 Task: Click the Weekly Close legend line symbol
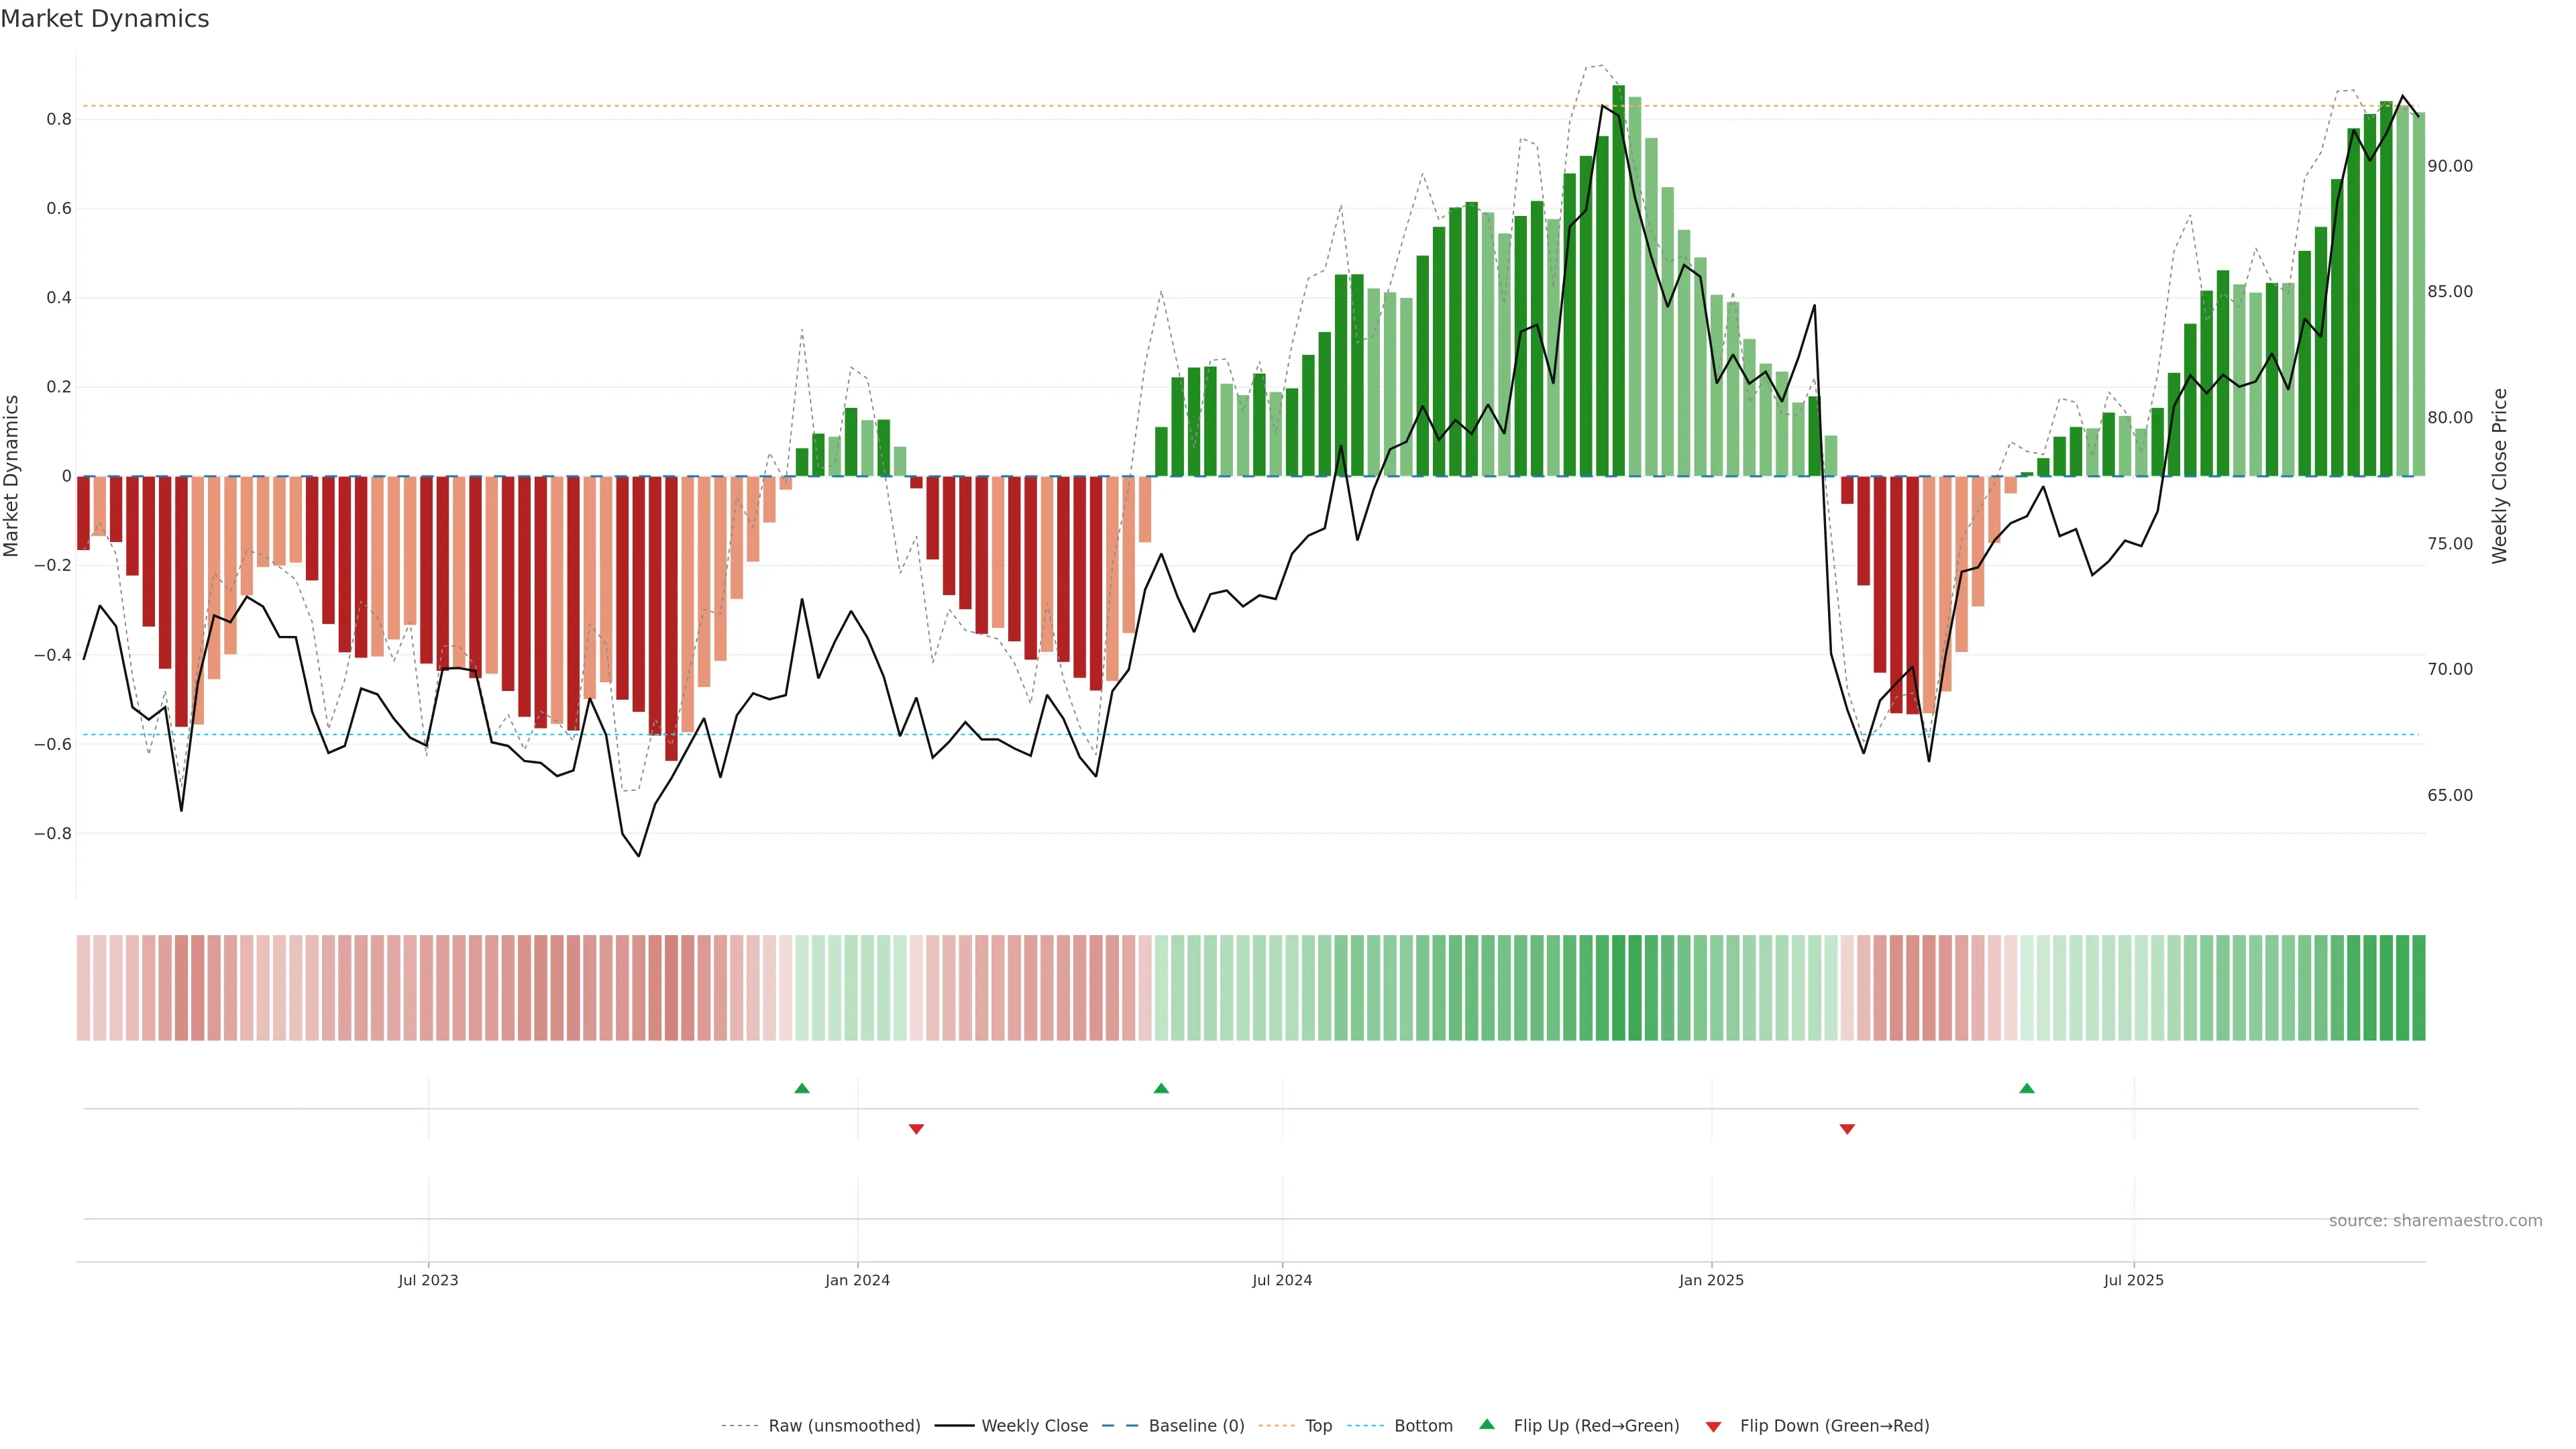tap(954, 1426)
